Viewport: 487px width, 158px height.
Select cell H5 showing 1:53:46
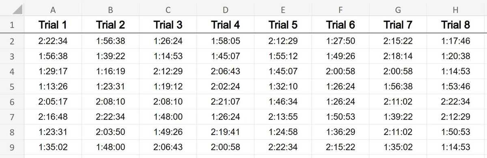click(456, 87)
